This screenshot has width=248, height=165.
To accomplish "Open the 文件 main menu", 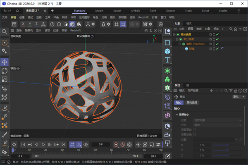I will coord(5,17).
